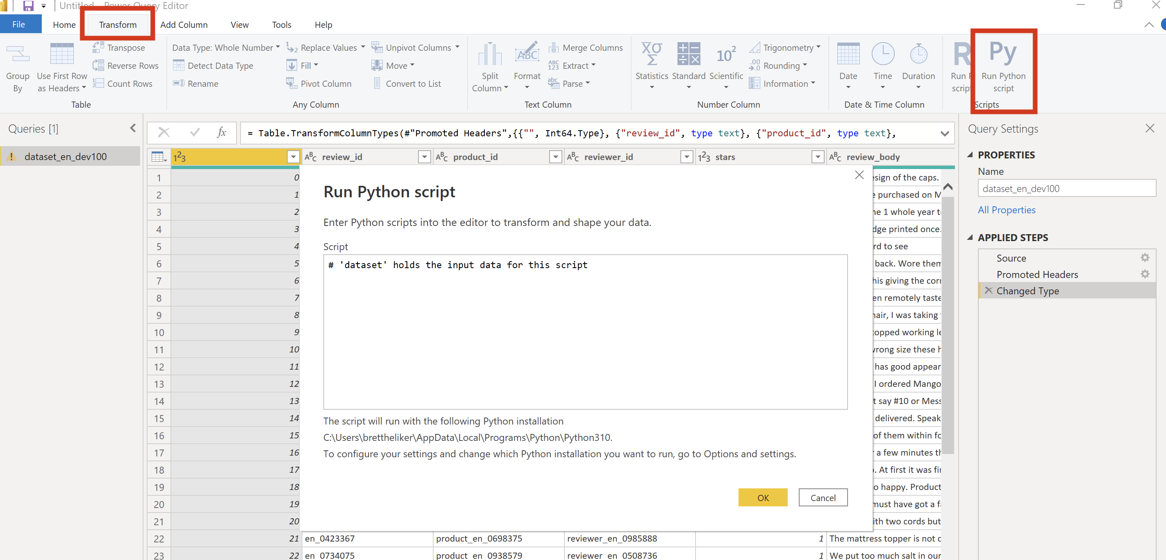Open the Home ribbon tab
This screenshot has width=1166, height=560.
tap(64, 25)
